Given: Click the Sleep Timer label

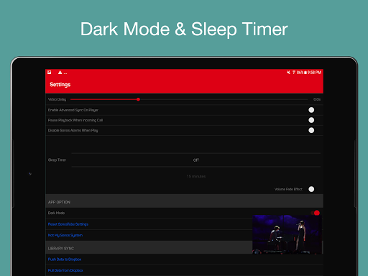Looking at the screenshot, I should click(x=57, y=160).
